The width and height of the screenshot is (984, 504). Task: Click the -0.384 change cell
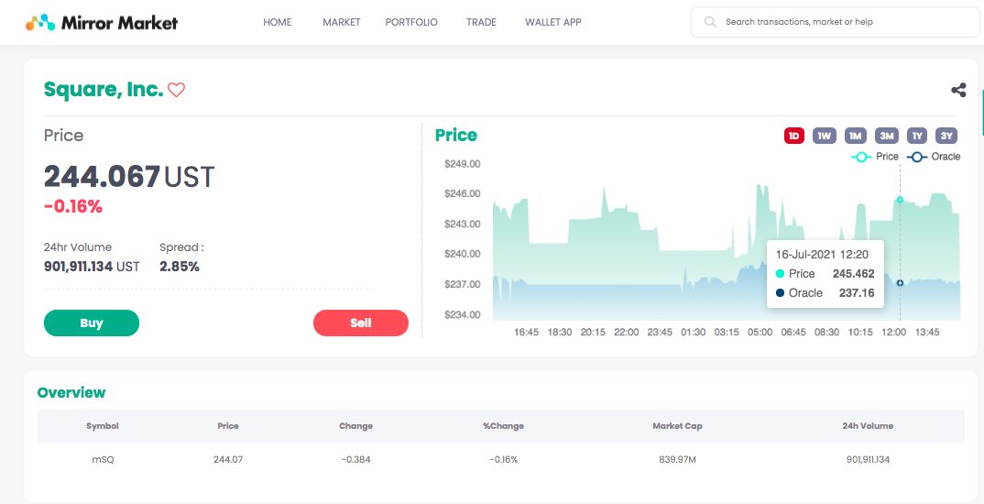(355, 459)
